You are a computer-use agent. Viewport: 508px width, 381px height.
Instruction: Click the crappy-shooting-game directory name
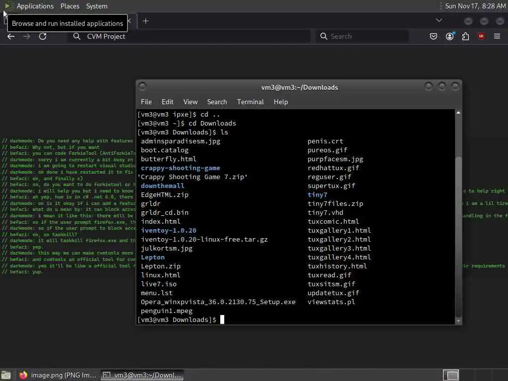[x=181, y=168]
